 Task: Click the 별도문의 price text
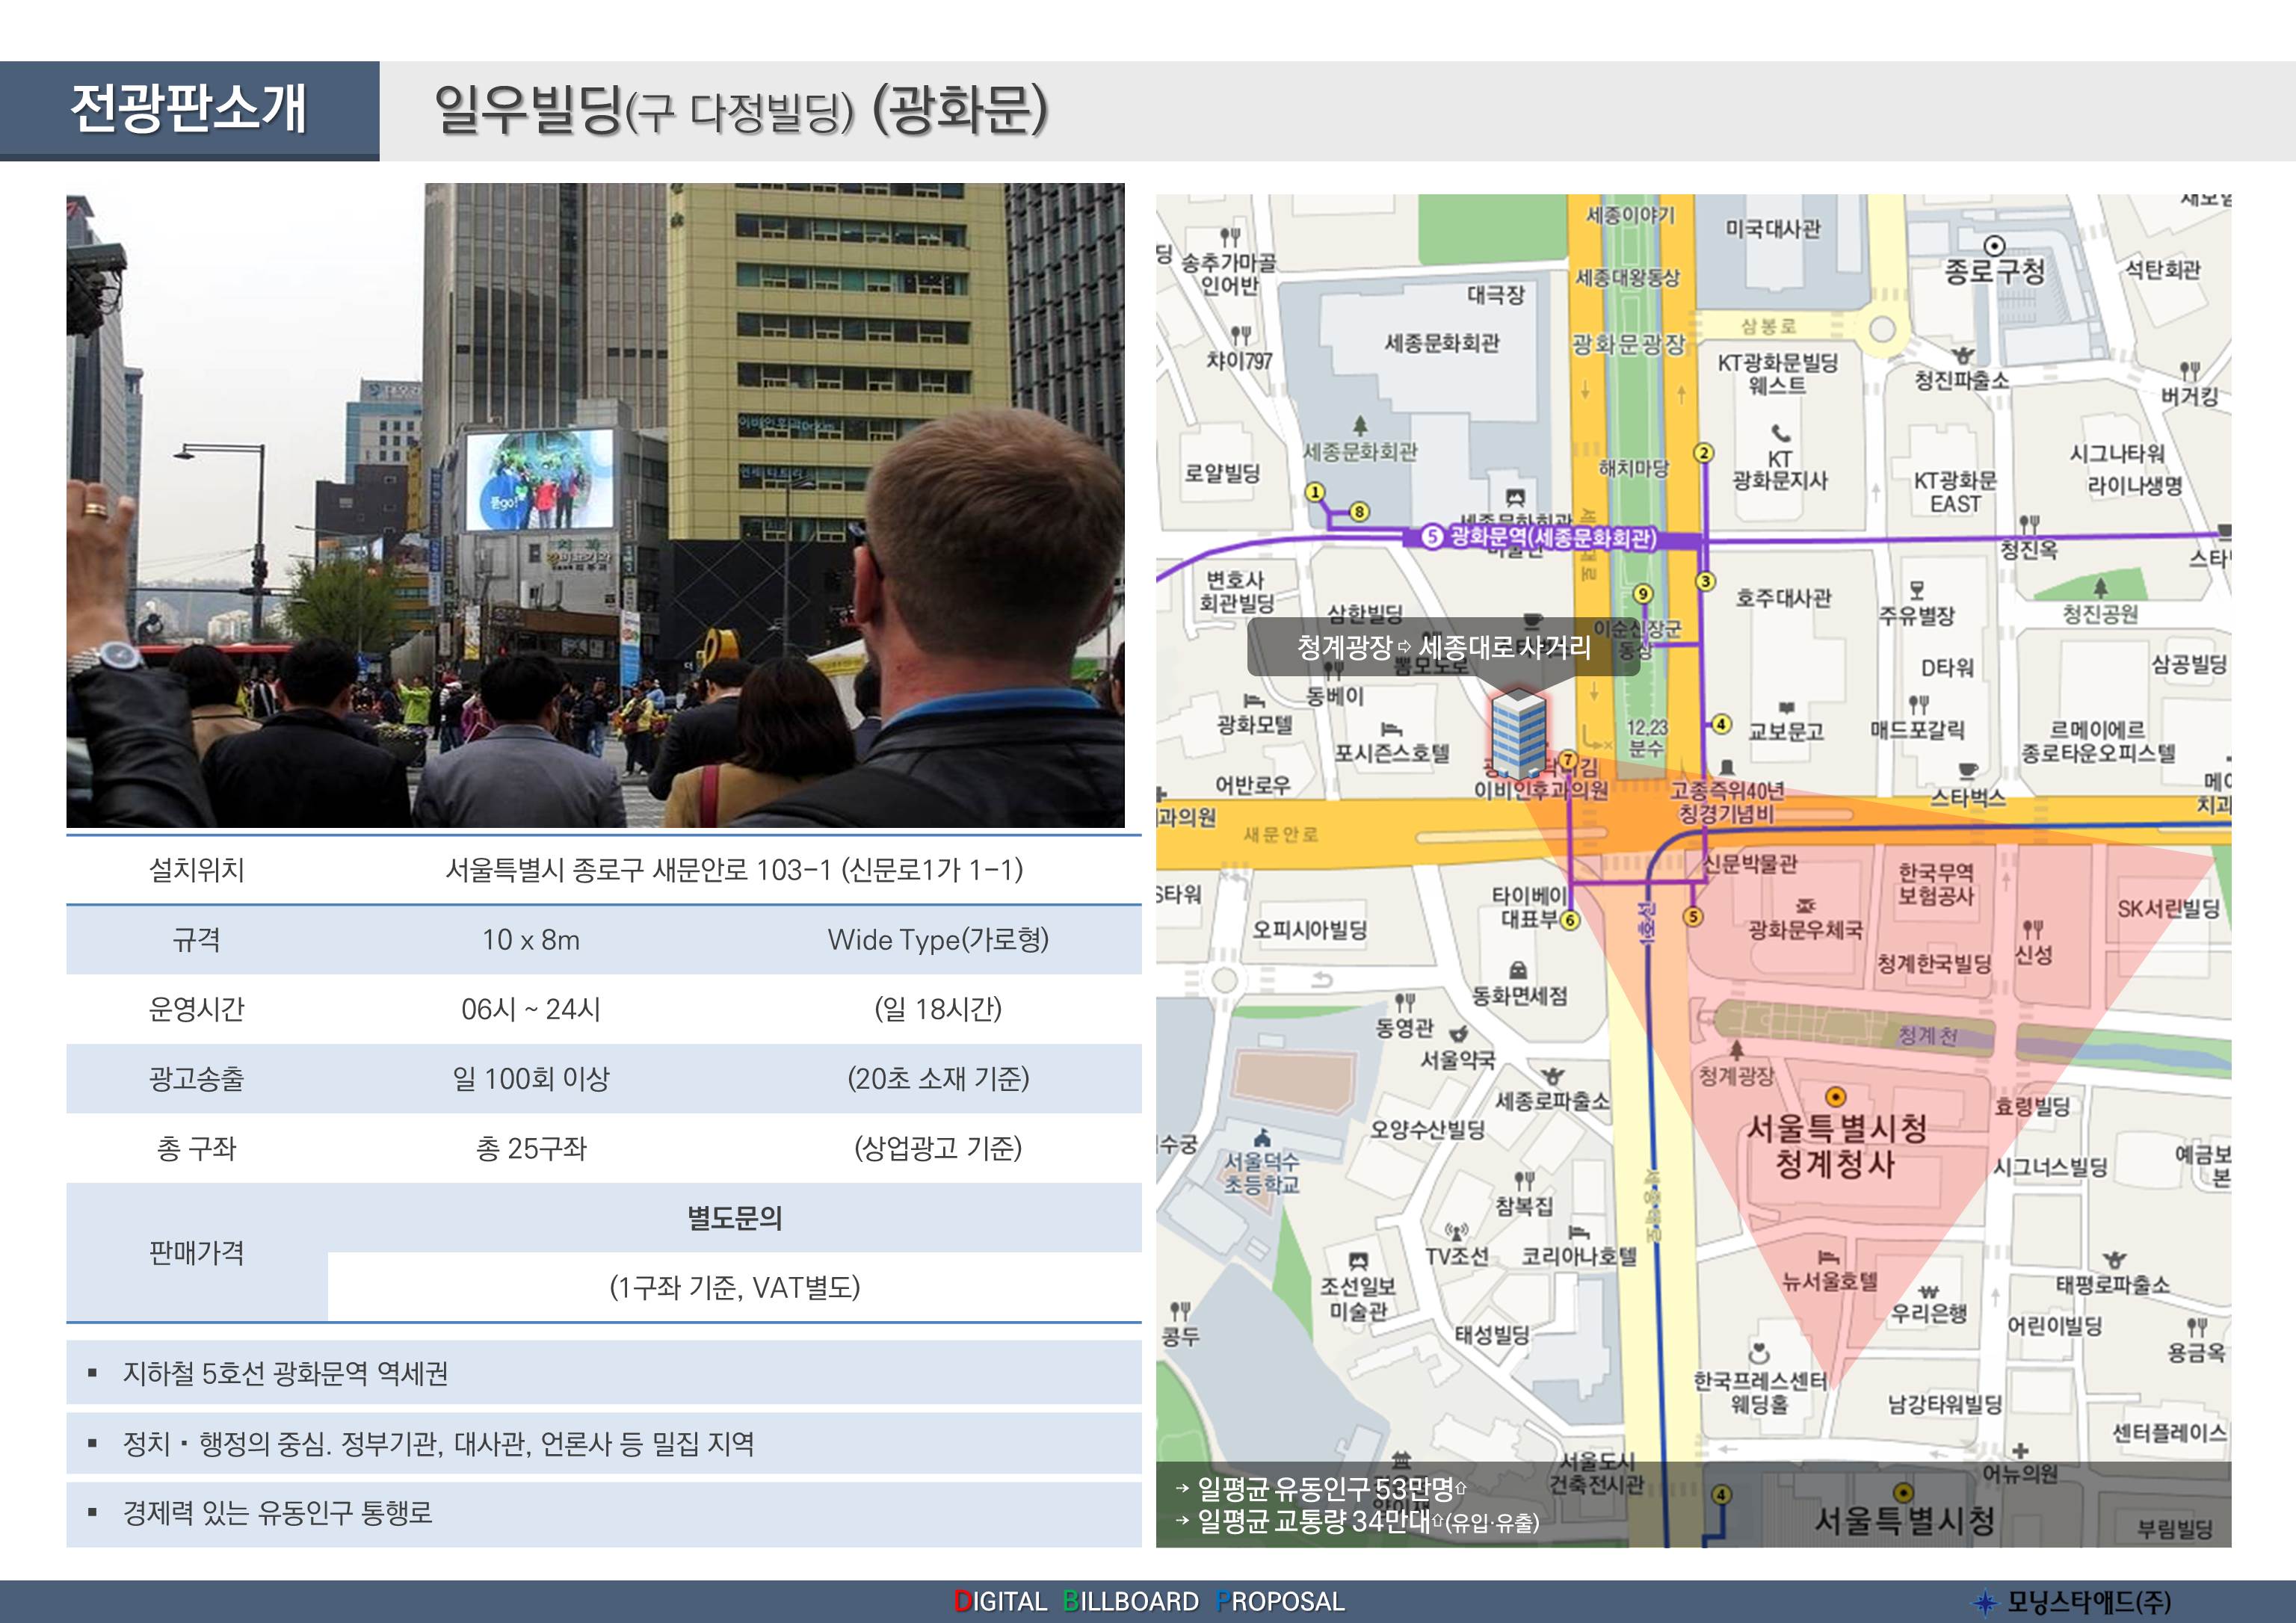click(x=734, y=1217)
